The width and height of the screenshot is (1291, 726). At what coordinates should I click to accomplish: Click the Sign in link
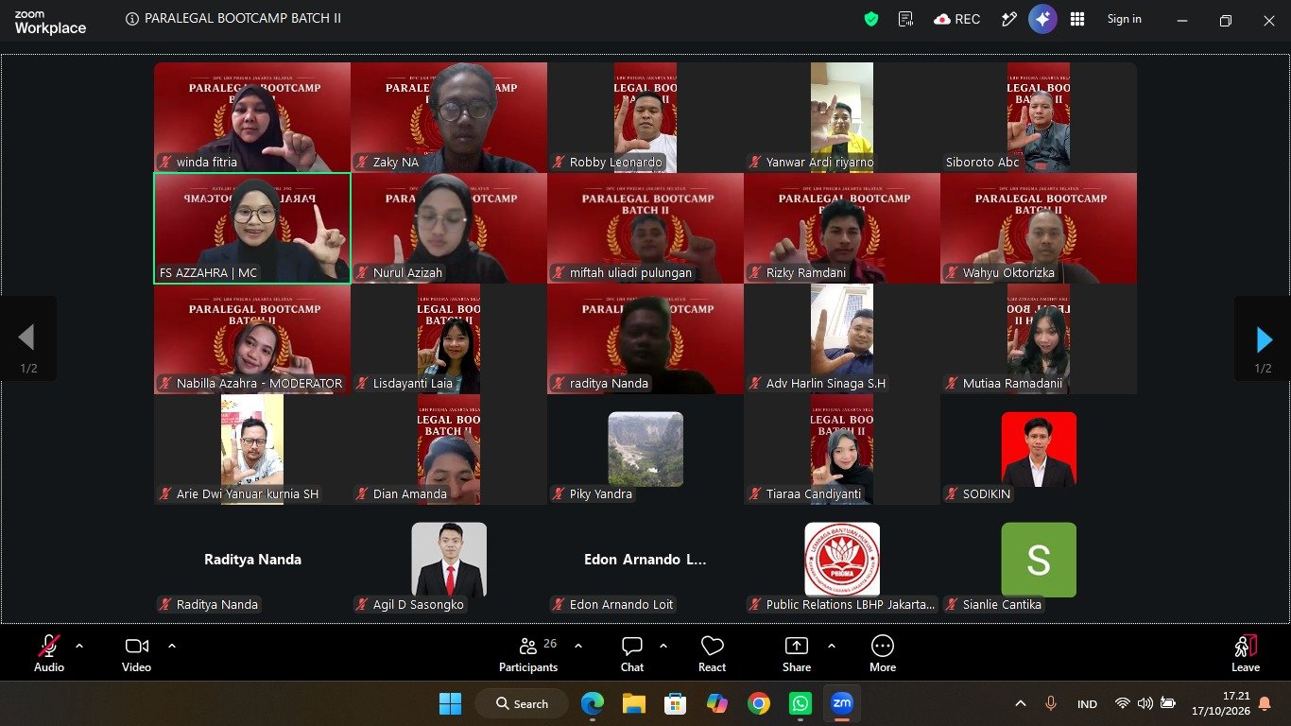1125,19
